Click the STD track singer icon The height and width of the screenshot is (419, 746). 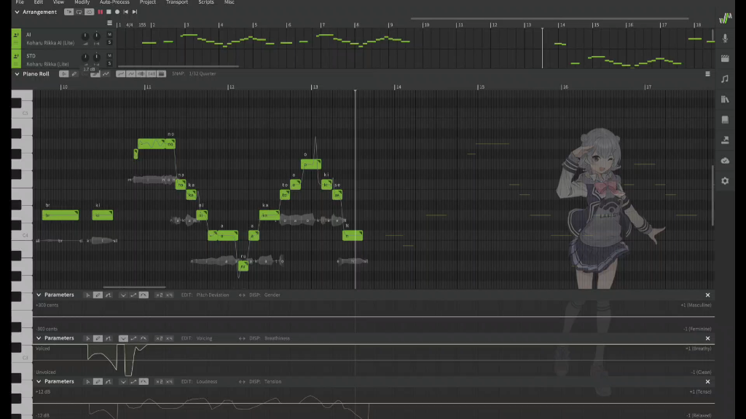point(16,56)
